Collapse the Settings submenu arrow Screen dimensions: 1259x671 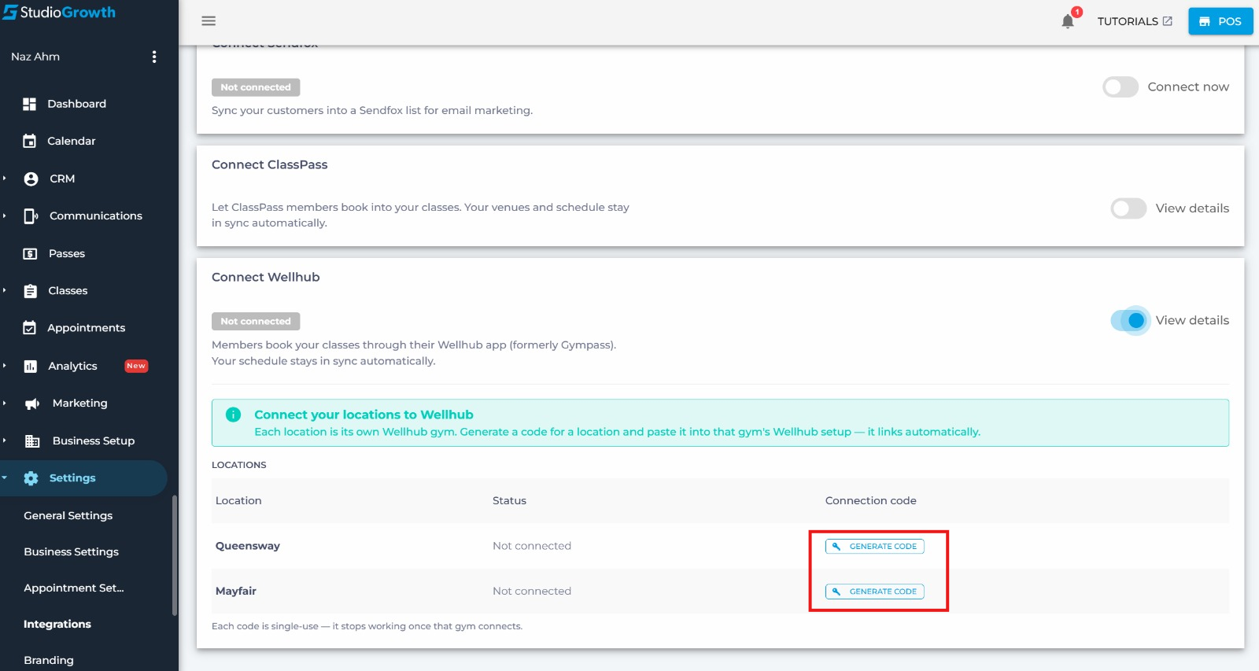(x=5, y=477)
